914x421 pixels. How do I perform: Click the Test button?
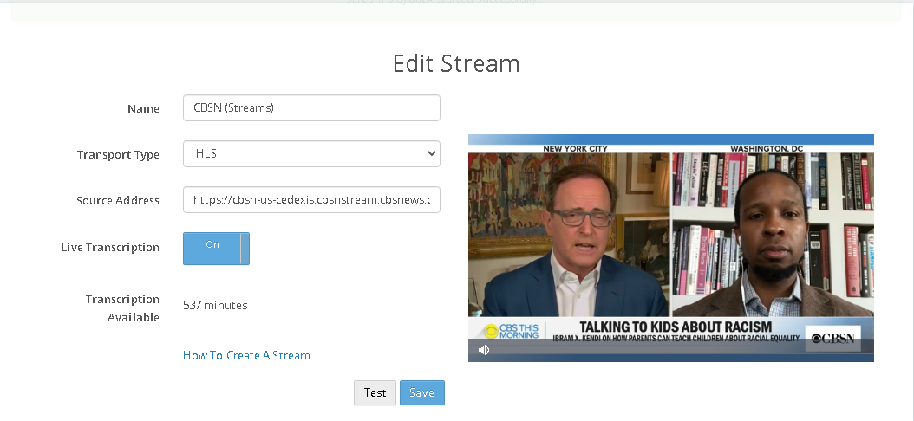click(375, 393)
